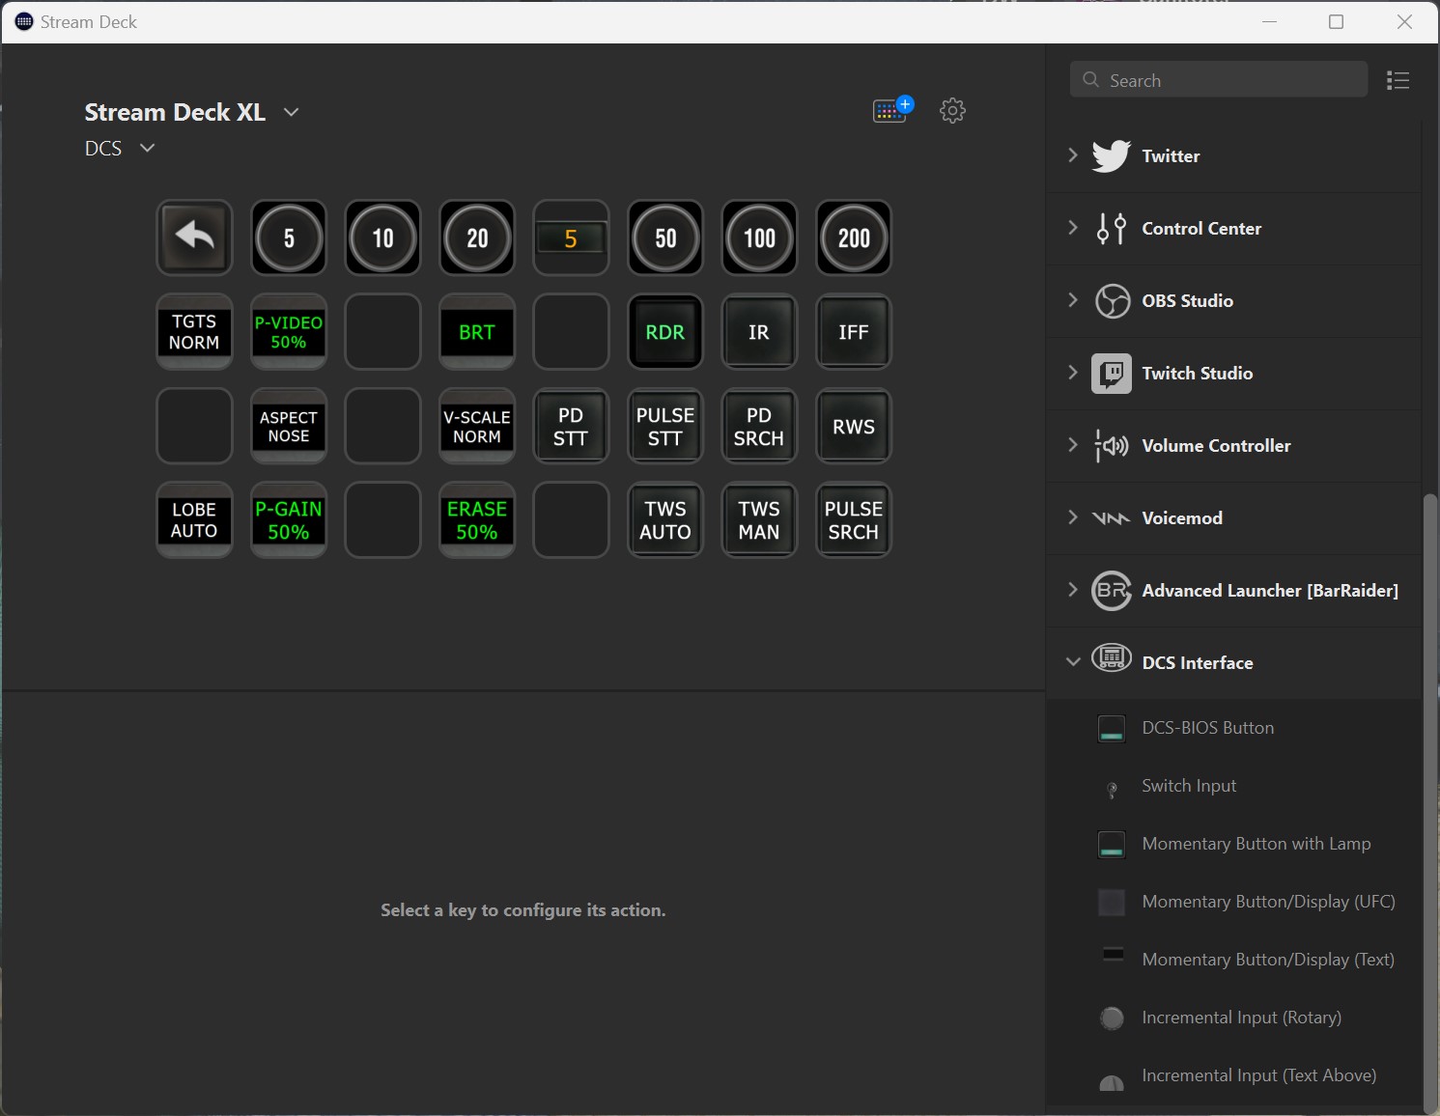Select the empty key between P-VIDEO and BRT

(x=382, y=332)
